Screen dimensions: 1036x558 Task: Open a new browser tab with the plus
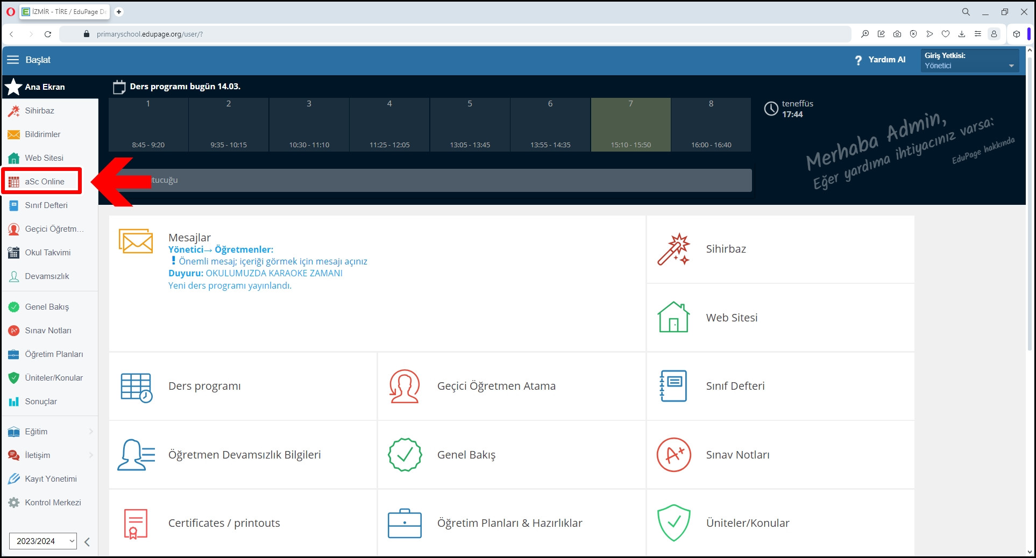(119, 11)
